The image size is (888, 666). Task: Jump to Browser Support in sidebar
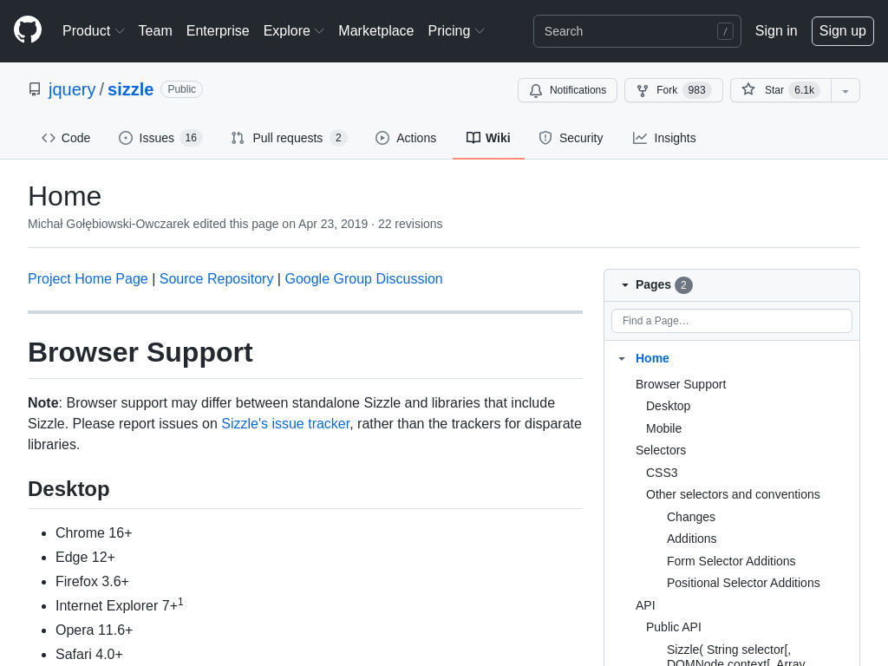coord(681,384)
